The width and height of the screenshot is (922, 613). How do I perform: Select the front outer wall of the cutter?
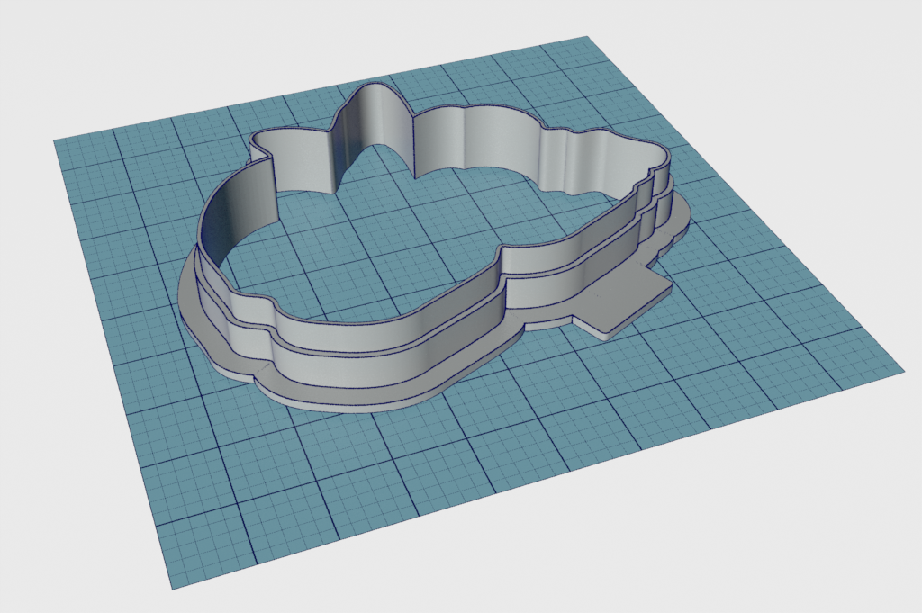[x=378, y=356]
